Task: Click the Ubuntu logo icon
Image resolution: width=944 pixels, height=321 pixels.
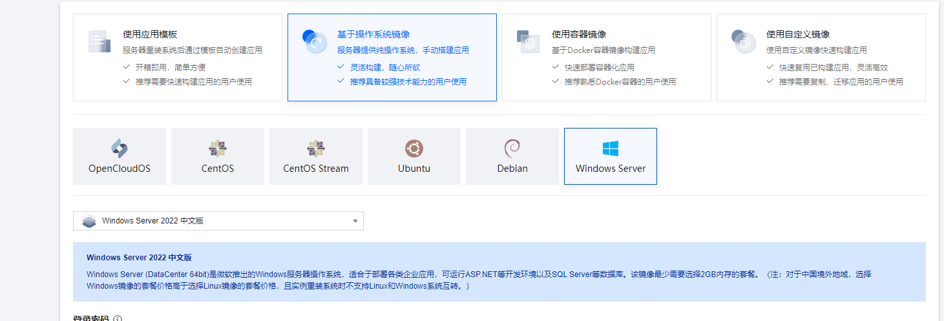Action: tap(414, 149)
